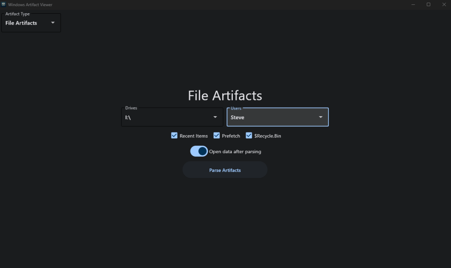Click the $Recycle.Bin label text

click(267, 136)
